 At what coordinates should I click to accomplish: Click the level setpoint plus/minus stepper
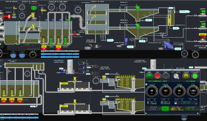(160, 109)
